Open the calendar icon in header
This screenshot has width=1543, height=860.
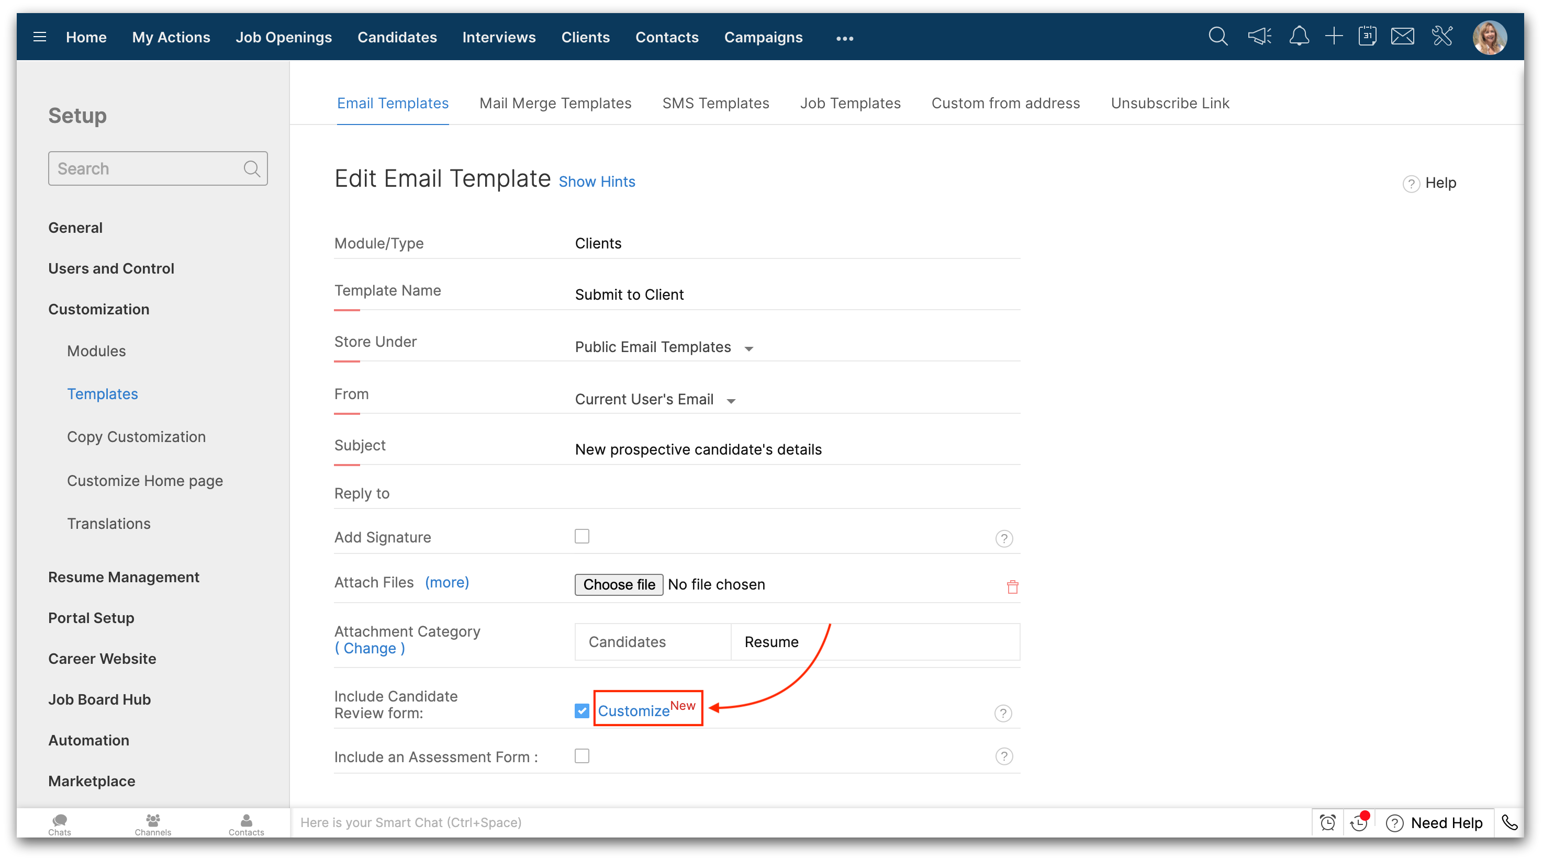click(x=1368, y=37)
